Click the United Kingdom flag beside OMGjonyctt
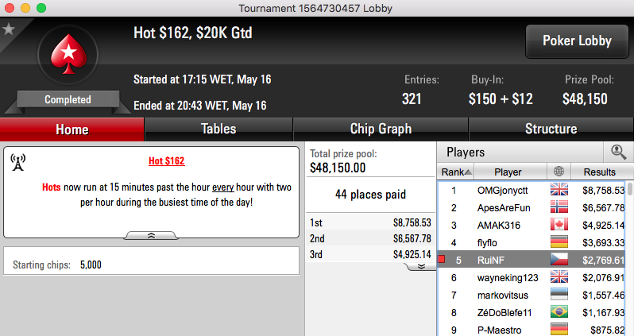Viewport: 634px width, 336px height. pyautogui.click(x=559, y=190)
